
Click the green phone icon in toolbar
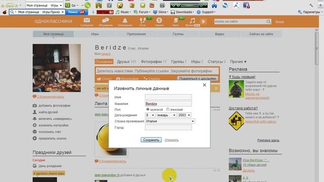[x=88, y=6]
